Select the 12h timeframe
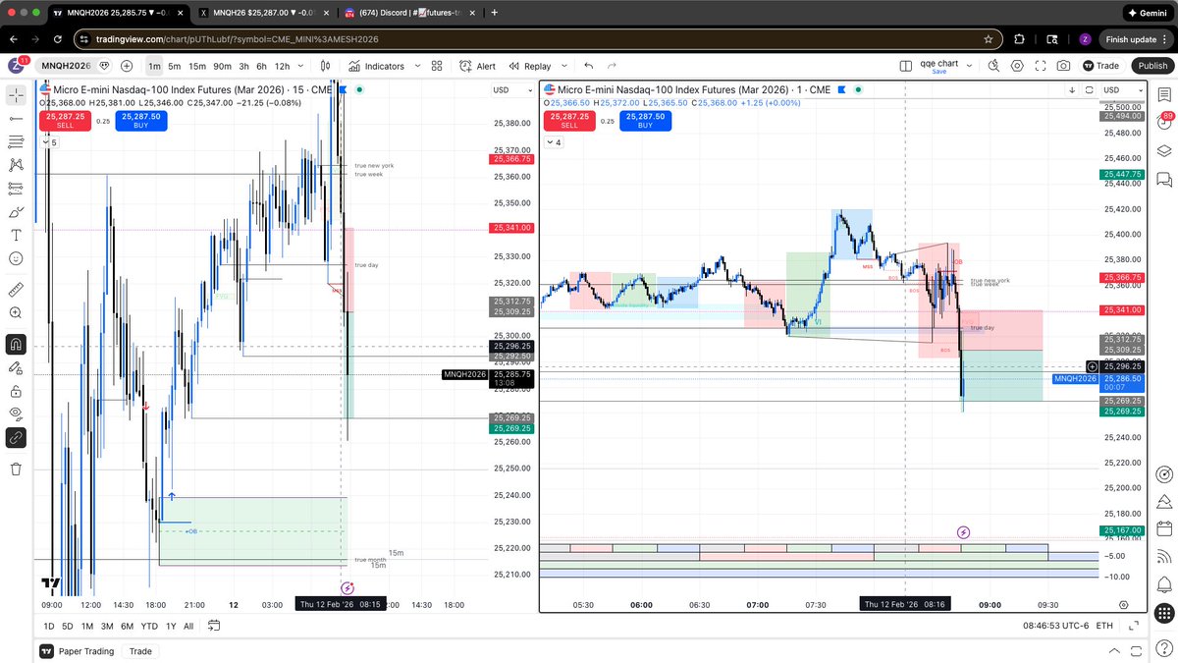This screenshot has width=1178, height=663. tap(282, 66)
